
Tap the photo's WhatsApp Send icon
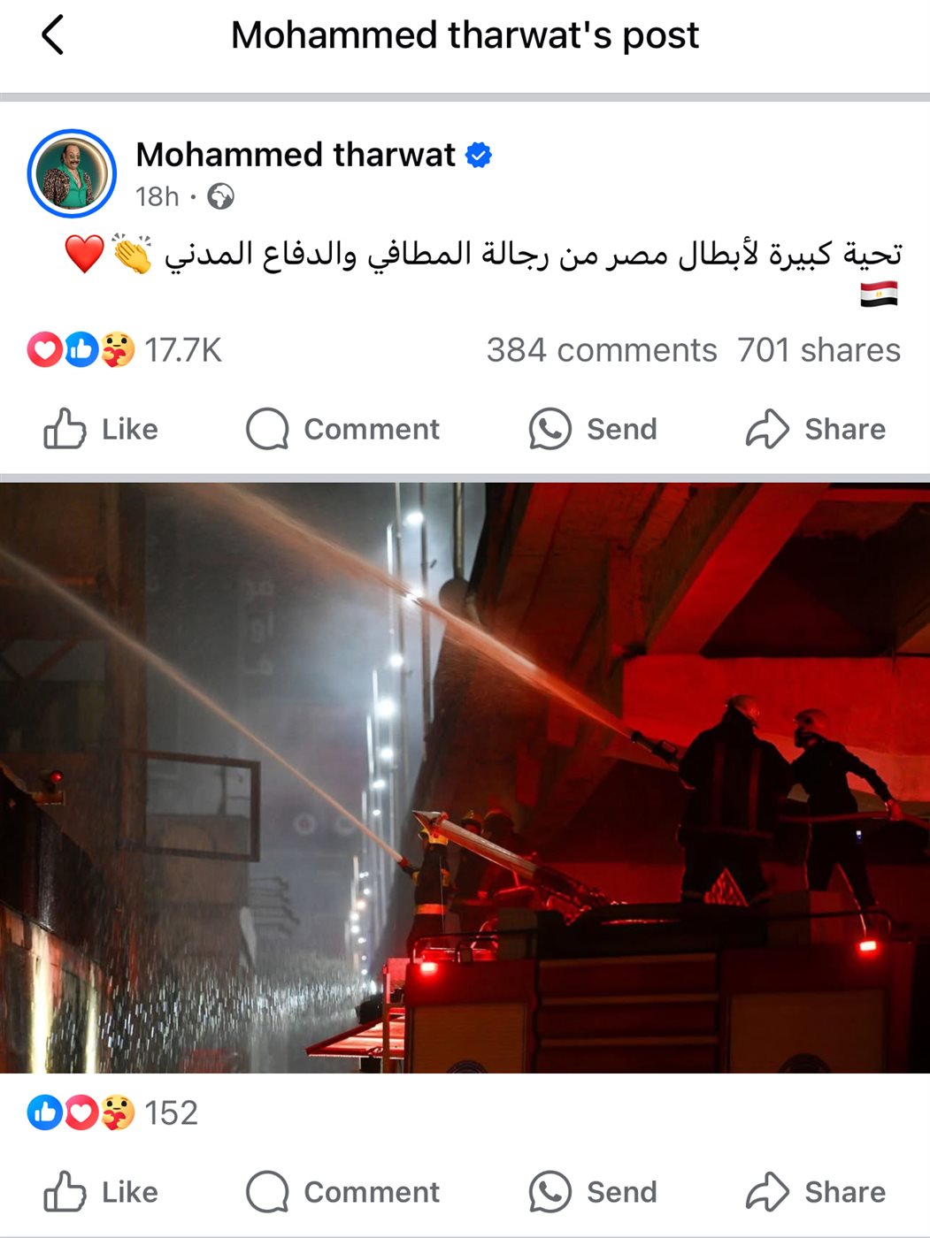(550, 1192)
